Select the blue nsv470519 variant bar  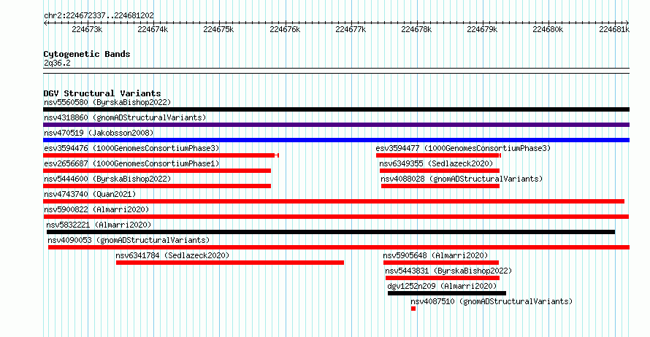tap(336, 140)
